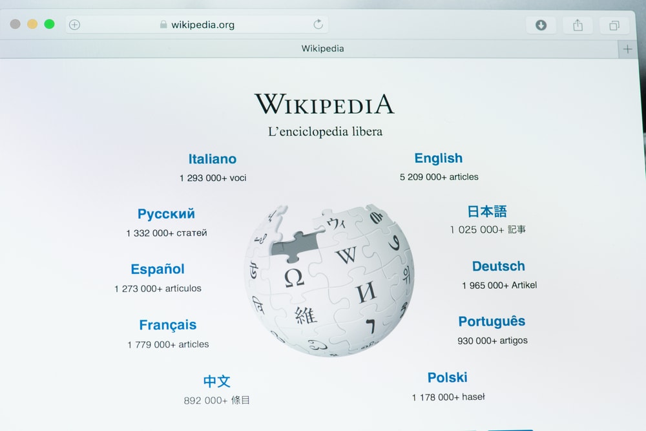
Task: Click the green fullscreen window button
Action: point(49,24)
